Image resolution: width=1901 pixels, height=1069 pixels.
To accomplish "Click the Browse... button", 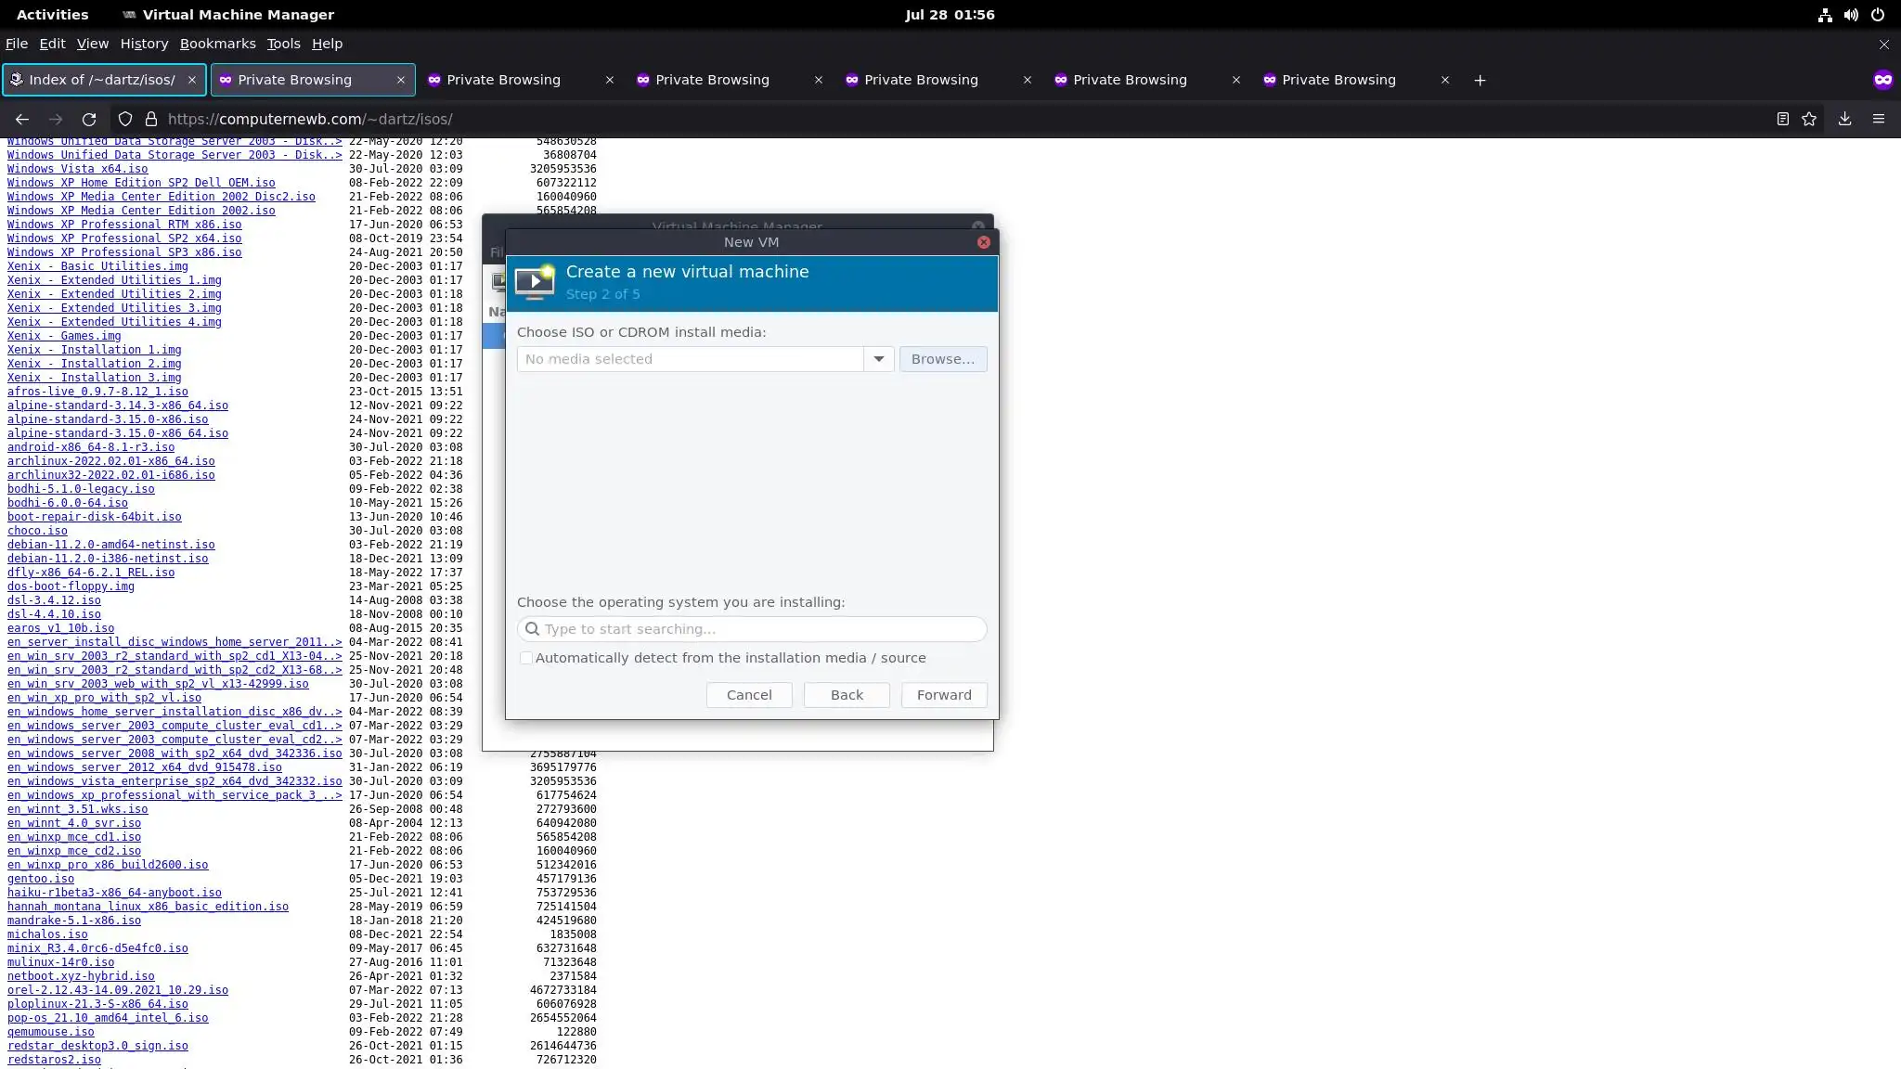I will (942, 359).
